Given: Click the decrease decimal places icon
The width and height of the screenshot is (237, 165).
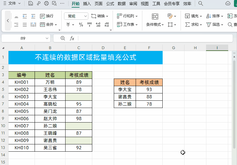Looking at the screenshot, I should pos(107,25).
